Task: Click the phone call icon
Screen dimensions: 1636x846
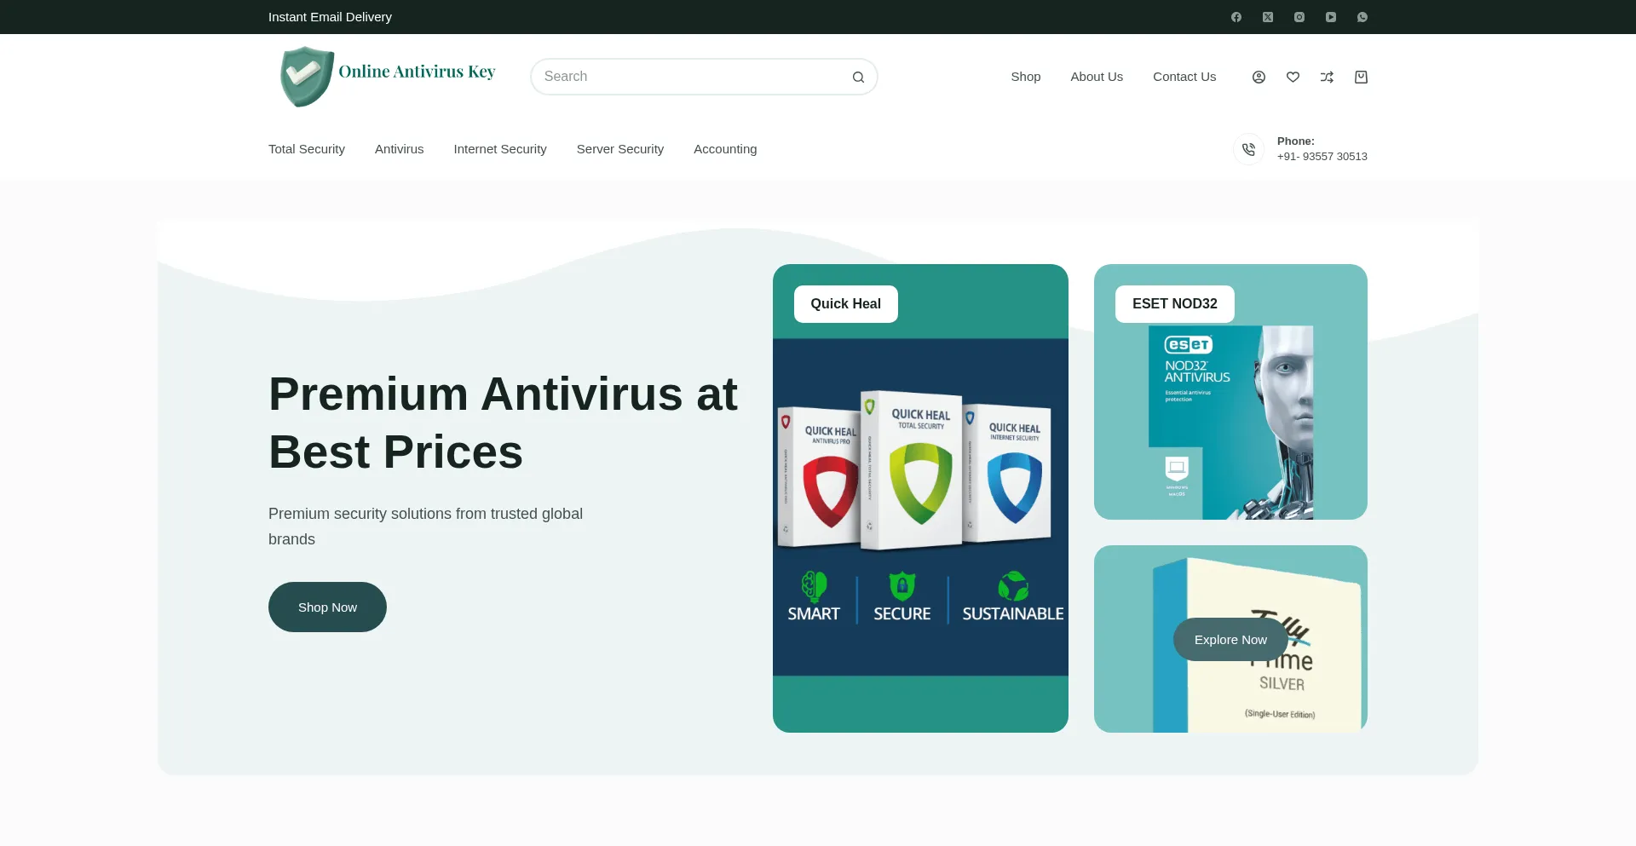Action: tap(1248, 149)
